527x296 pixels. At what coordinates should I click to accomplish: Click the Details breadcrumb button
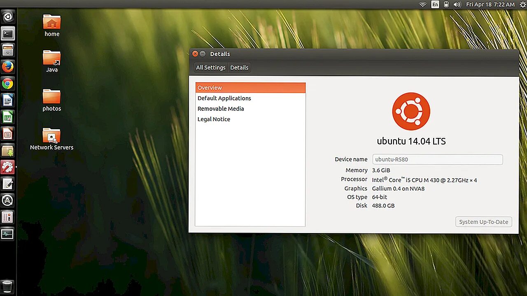pos(239,68)
